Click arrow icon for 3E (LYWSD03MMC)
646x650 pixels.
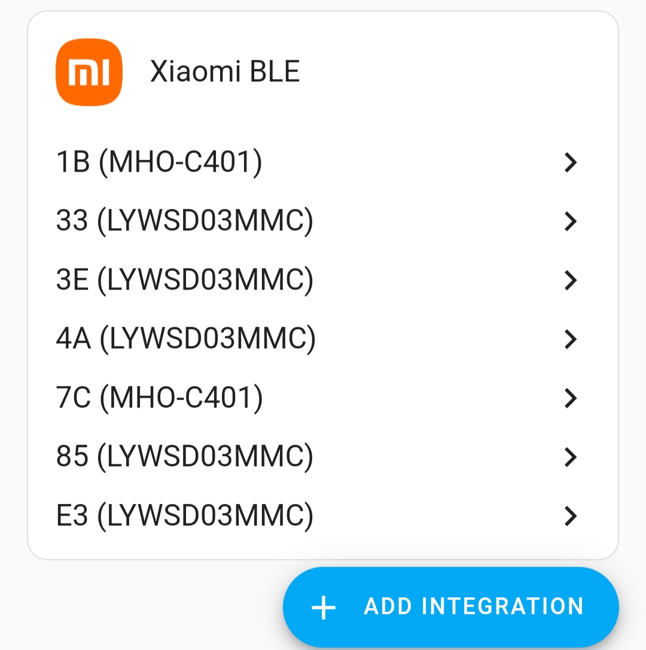(x=571, y=280)
